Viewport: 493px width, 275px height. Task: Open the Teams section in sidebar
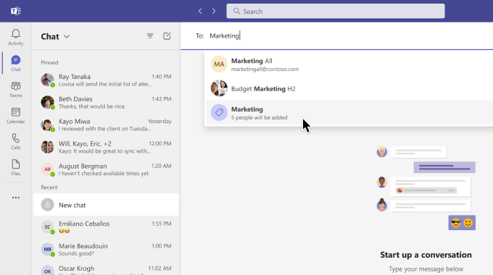tap(16, 90)
